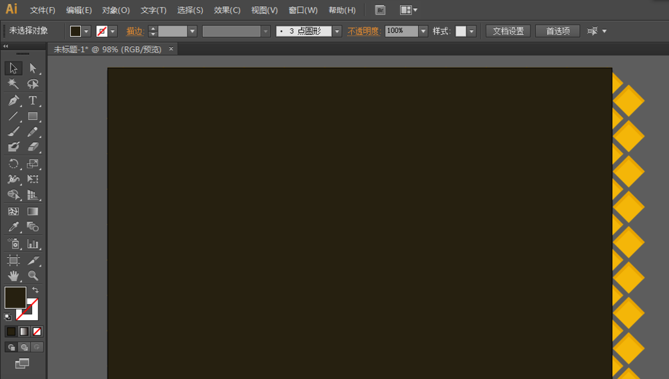This screenshot has width=669, height=379.
Task: Select the 未标题-1* document tab
Action: pyautogui.click(x=107, y=50)
